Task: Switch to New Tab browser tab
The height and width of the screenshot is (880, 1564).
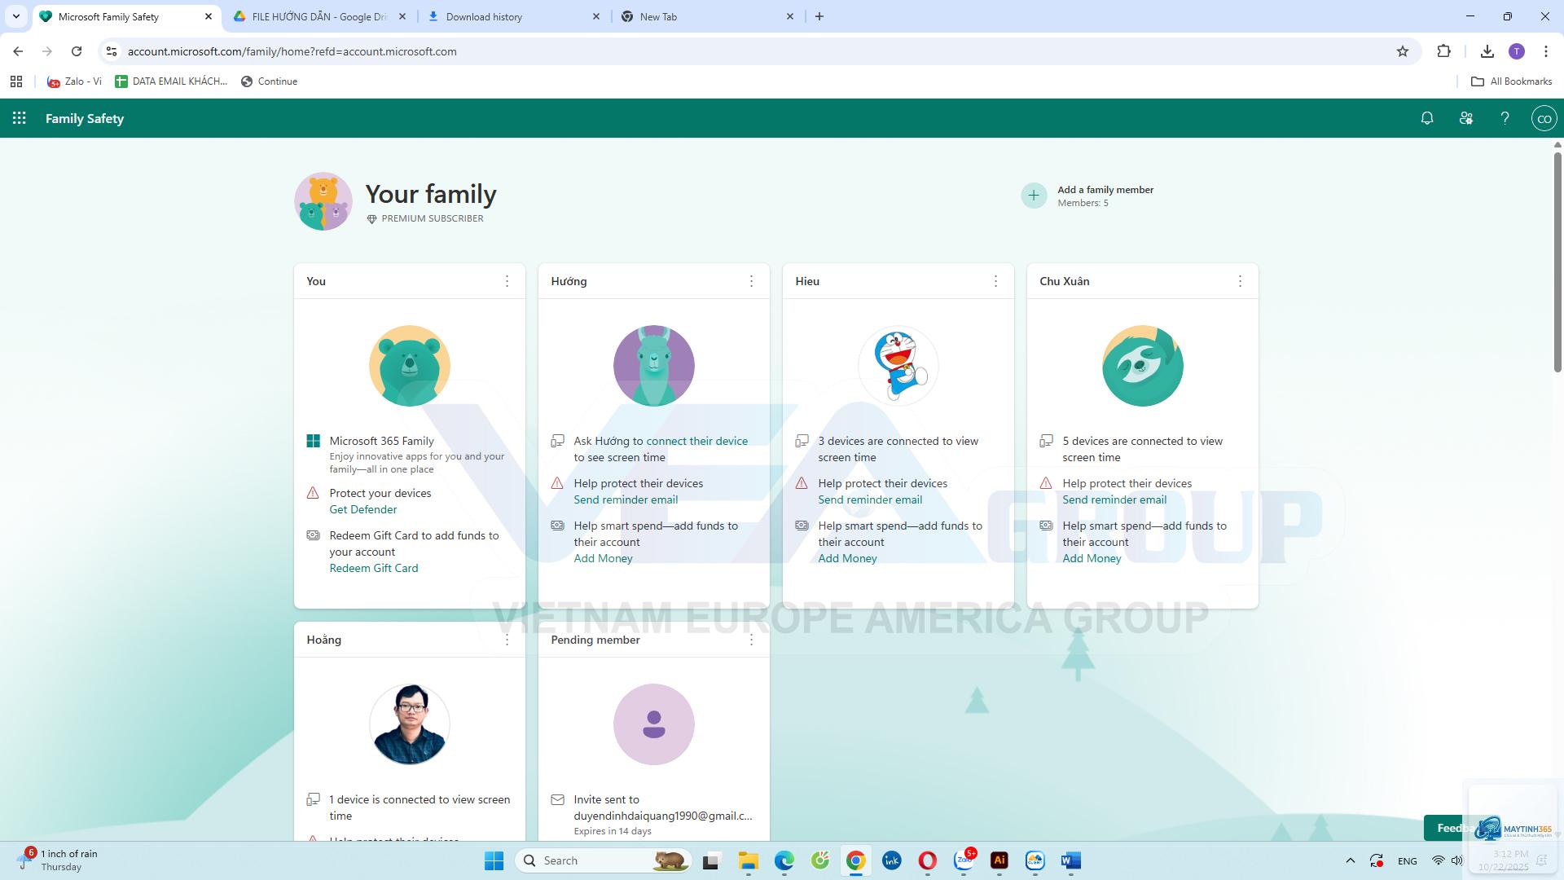Action: click(707, 16)
